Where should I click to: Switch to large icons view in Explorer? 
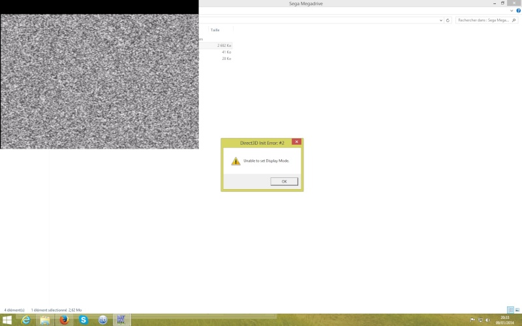click(x=517, y=310)
